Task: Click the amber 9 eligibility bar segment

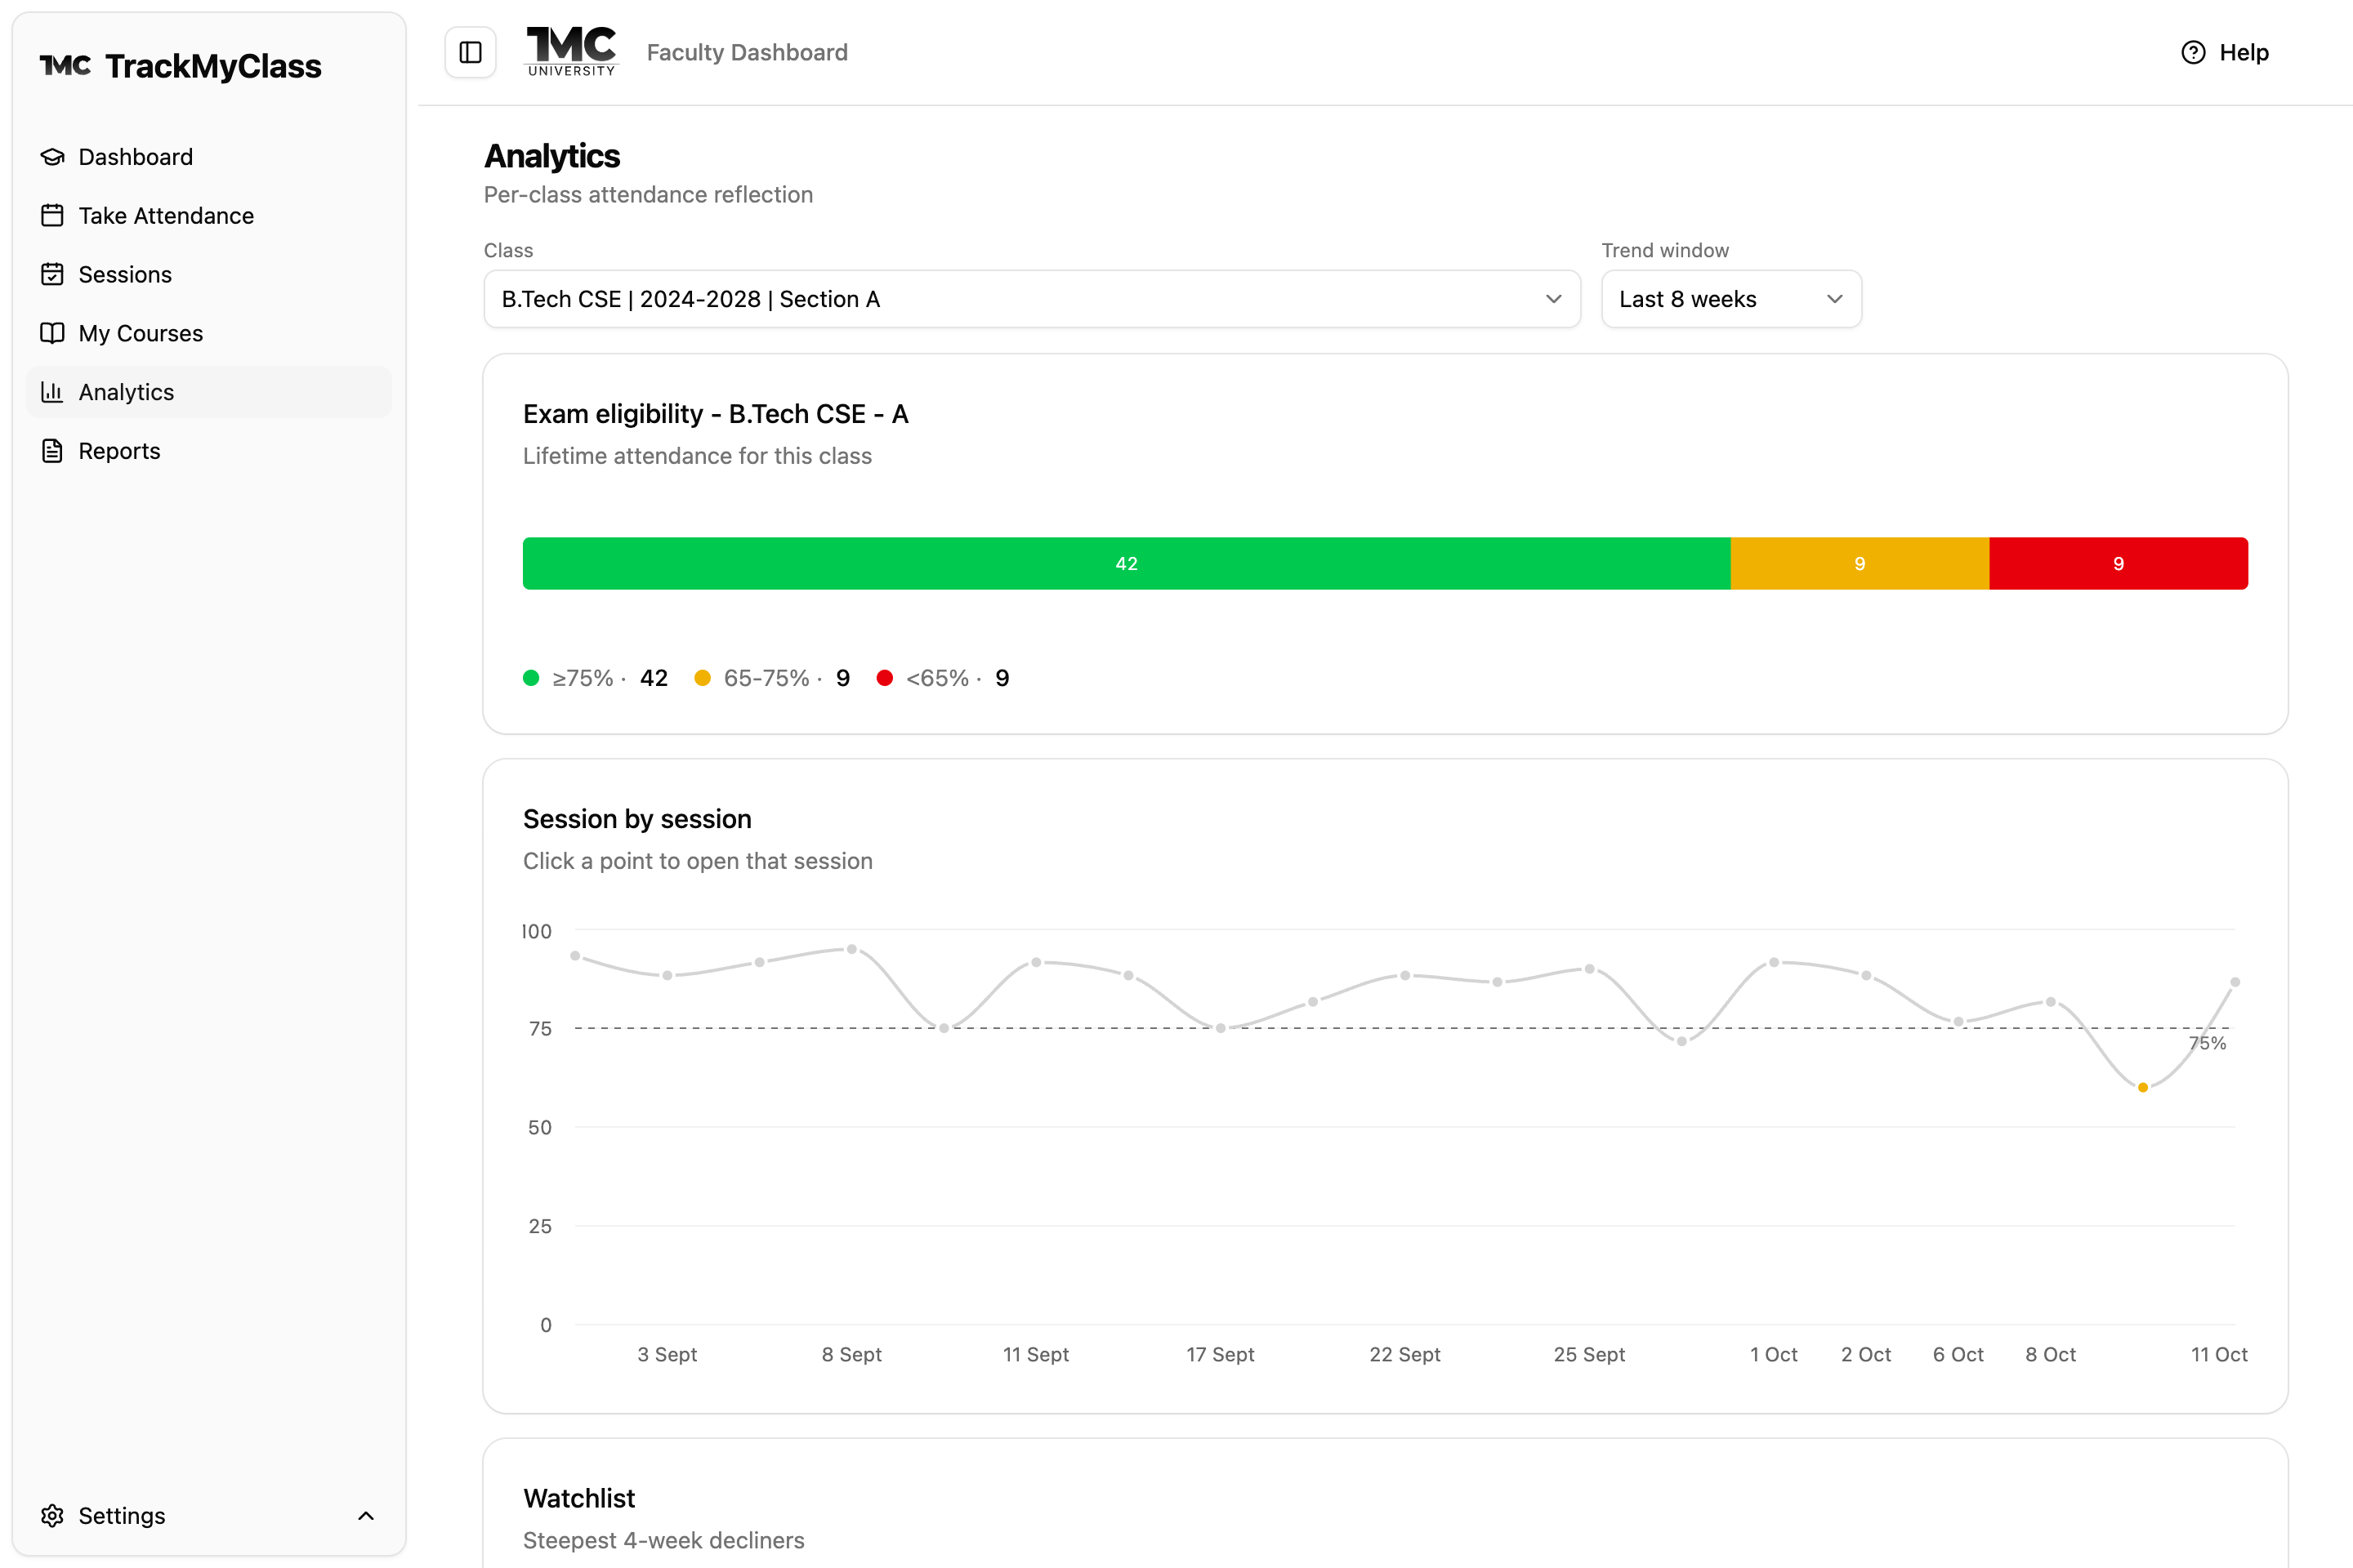Action: click(x=1860, y=563)
